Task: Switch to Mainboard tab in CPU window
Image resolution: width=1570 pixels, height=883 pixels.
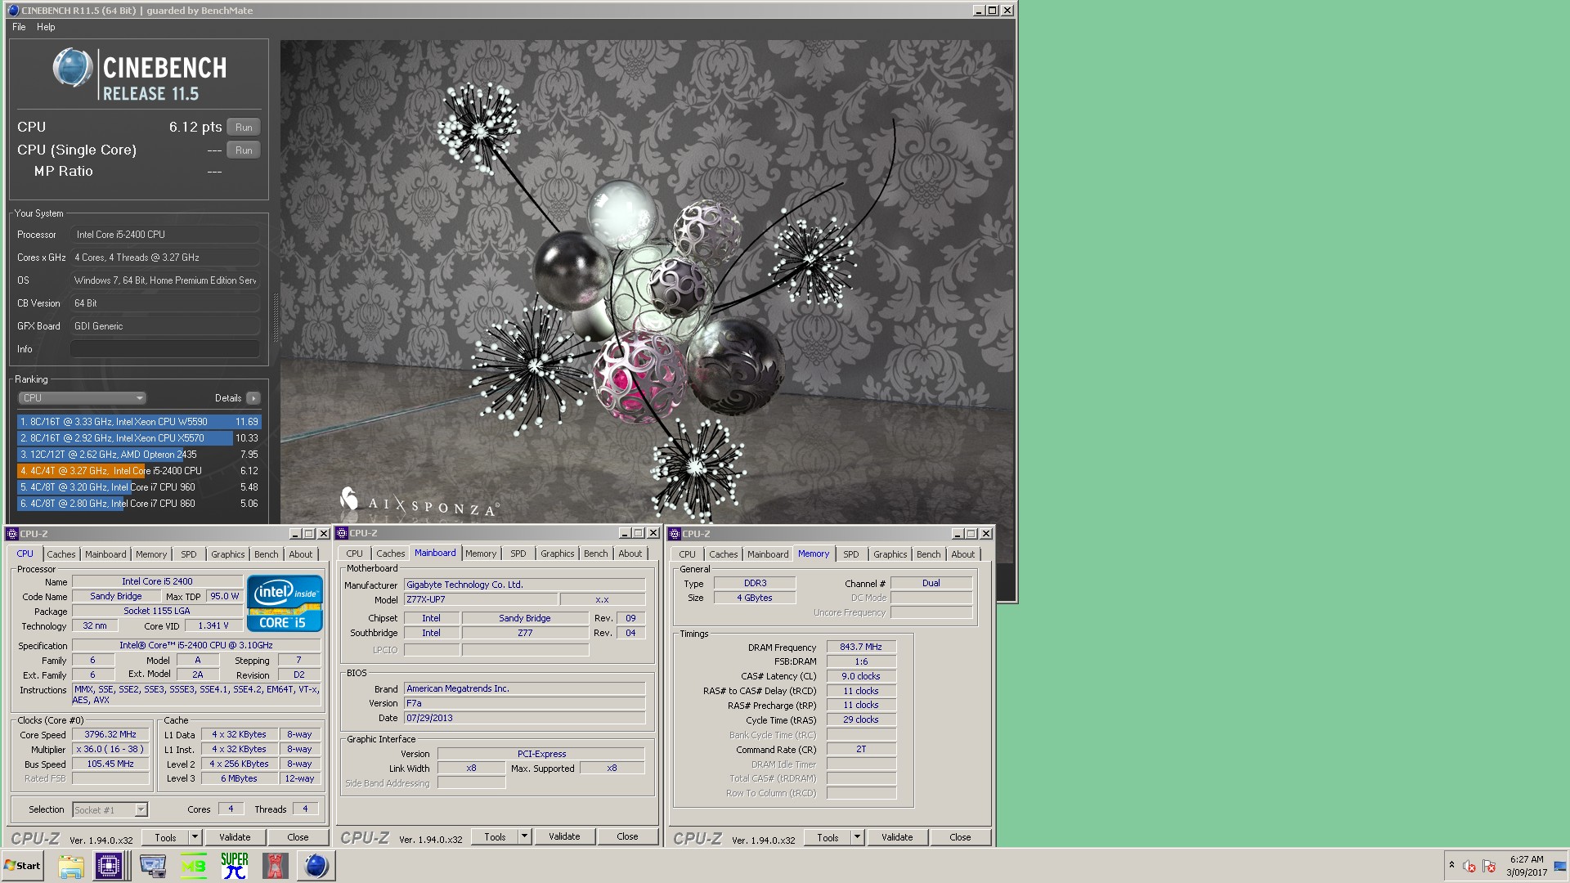Action: (x=105, y=554)
